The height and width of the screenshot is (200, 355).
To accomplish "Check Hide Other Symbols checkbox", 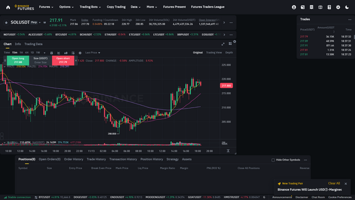I will click(x=273, y=160).
